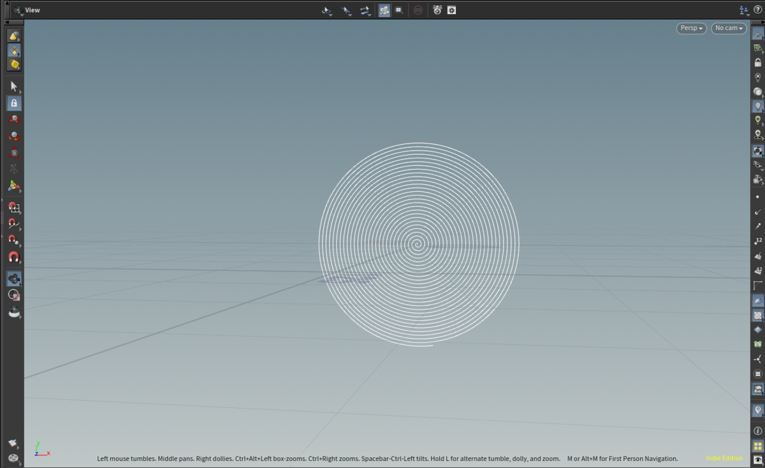
Task: Enable point snapping magnet
Action: [14, 240]
